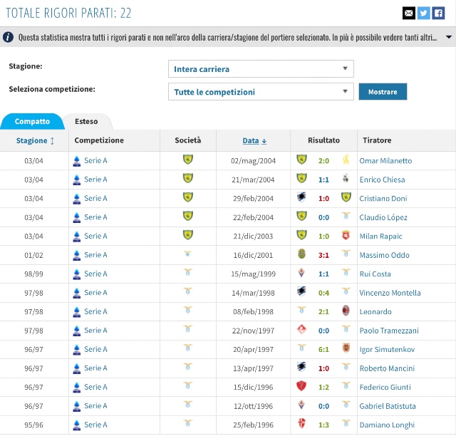Click Sampdoria crest in 13/apr/1997 result
This screenshot has width=456, height=436.
(301, 367)
